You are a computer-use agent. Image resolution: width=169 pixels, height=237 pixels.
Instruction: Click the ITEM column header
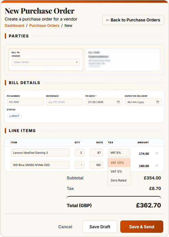point(14,142)
